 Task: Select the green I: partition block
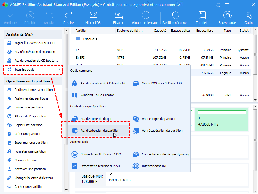tap(222, 119)
